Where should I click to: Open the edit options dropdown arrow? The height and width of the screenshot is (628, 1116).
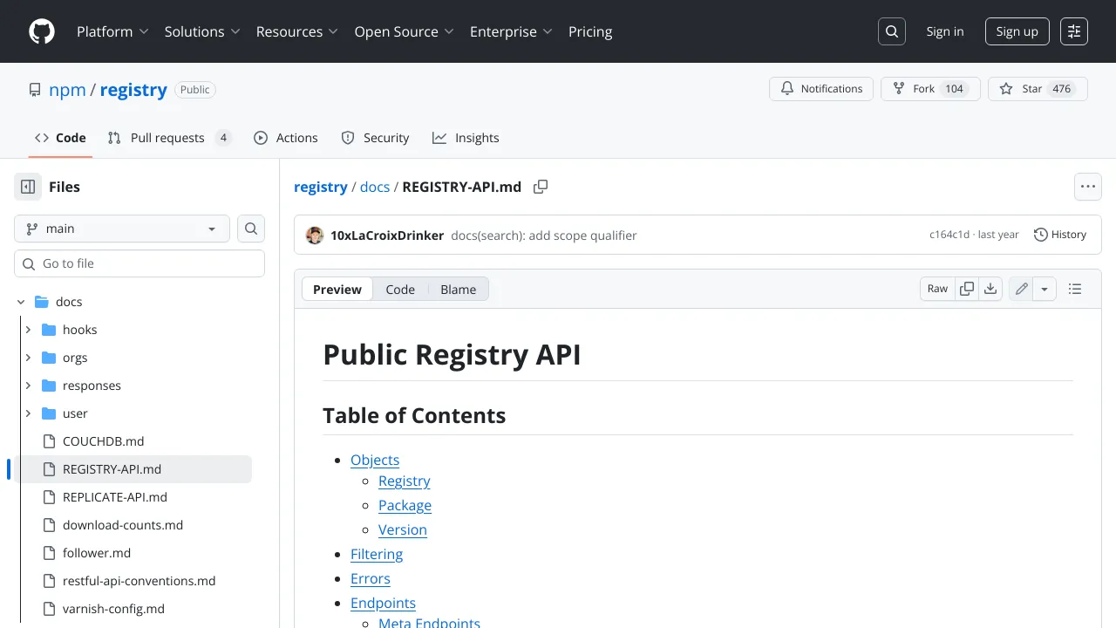click(1045, 289)
